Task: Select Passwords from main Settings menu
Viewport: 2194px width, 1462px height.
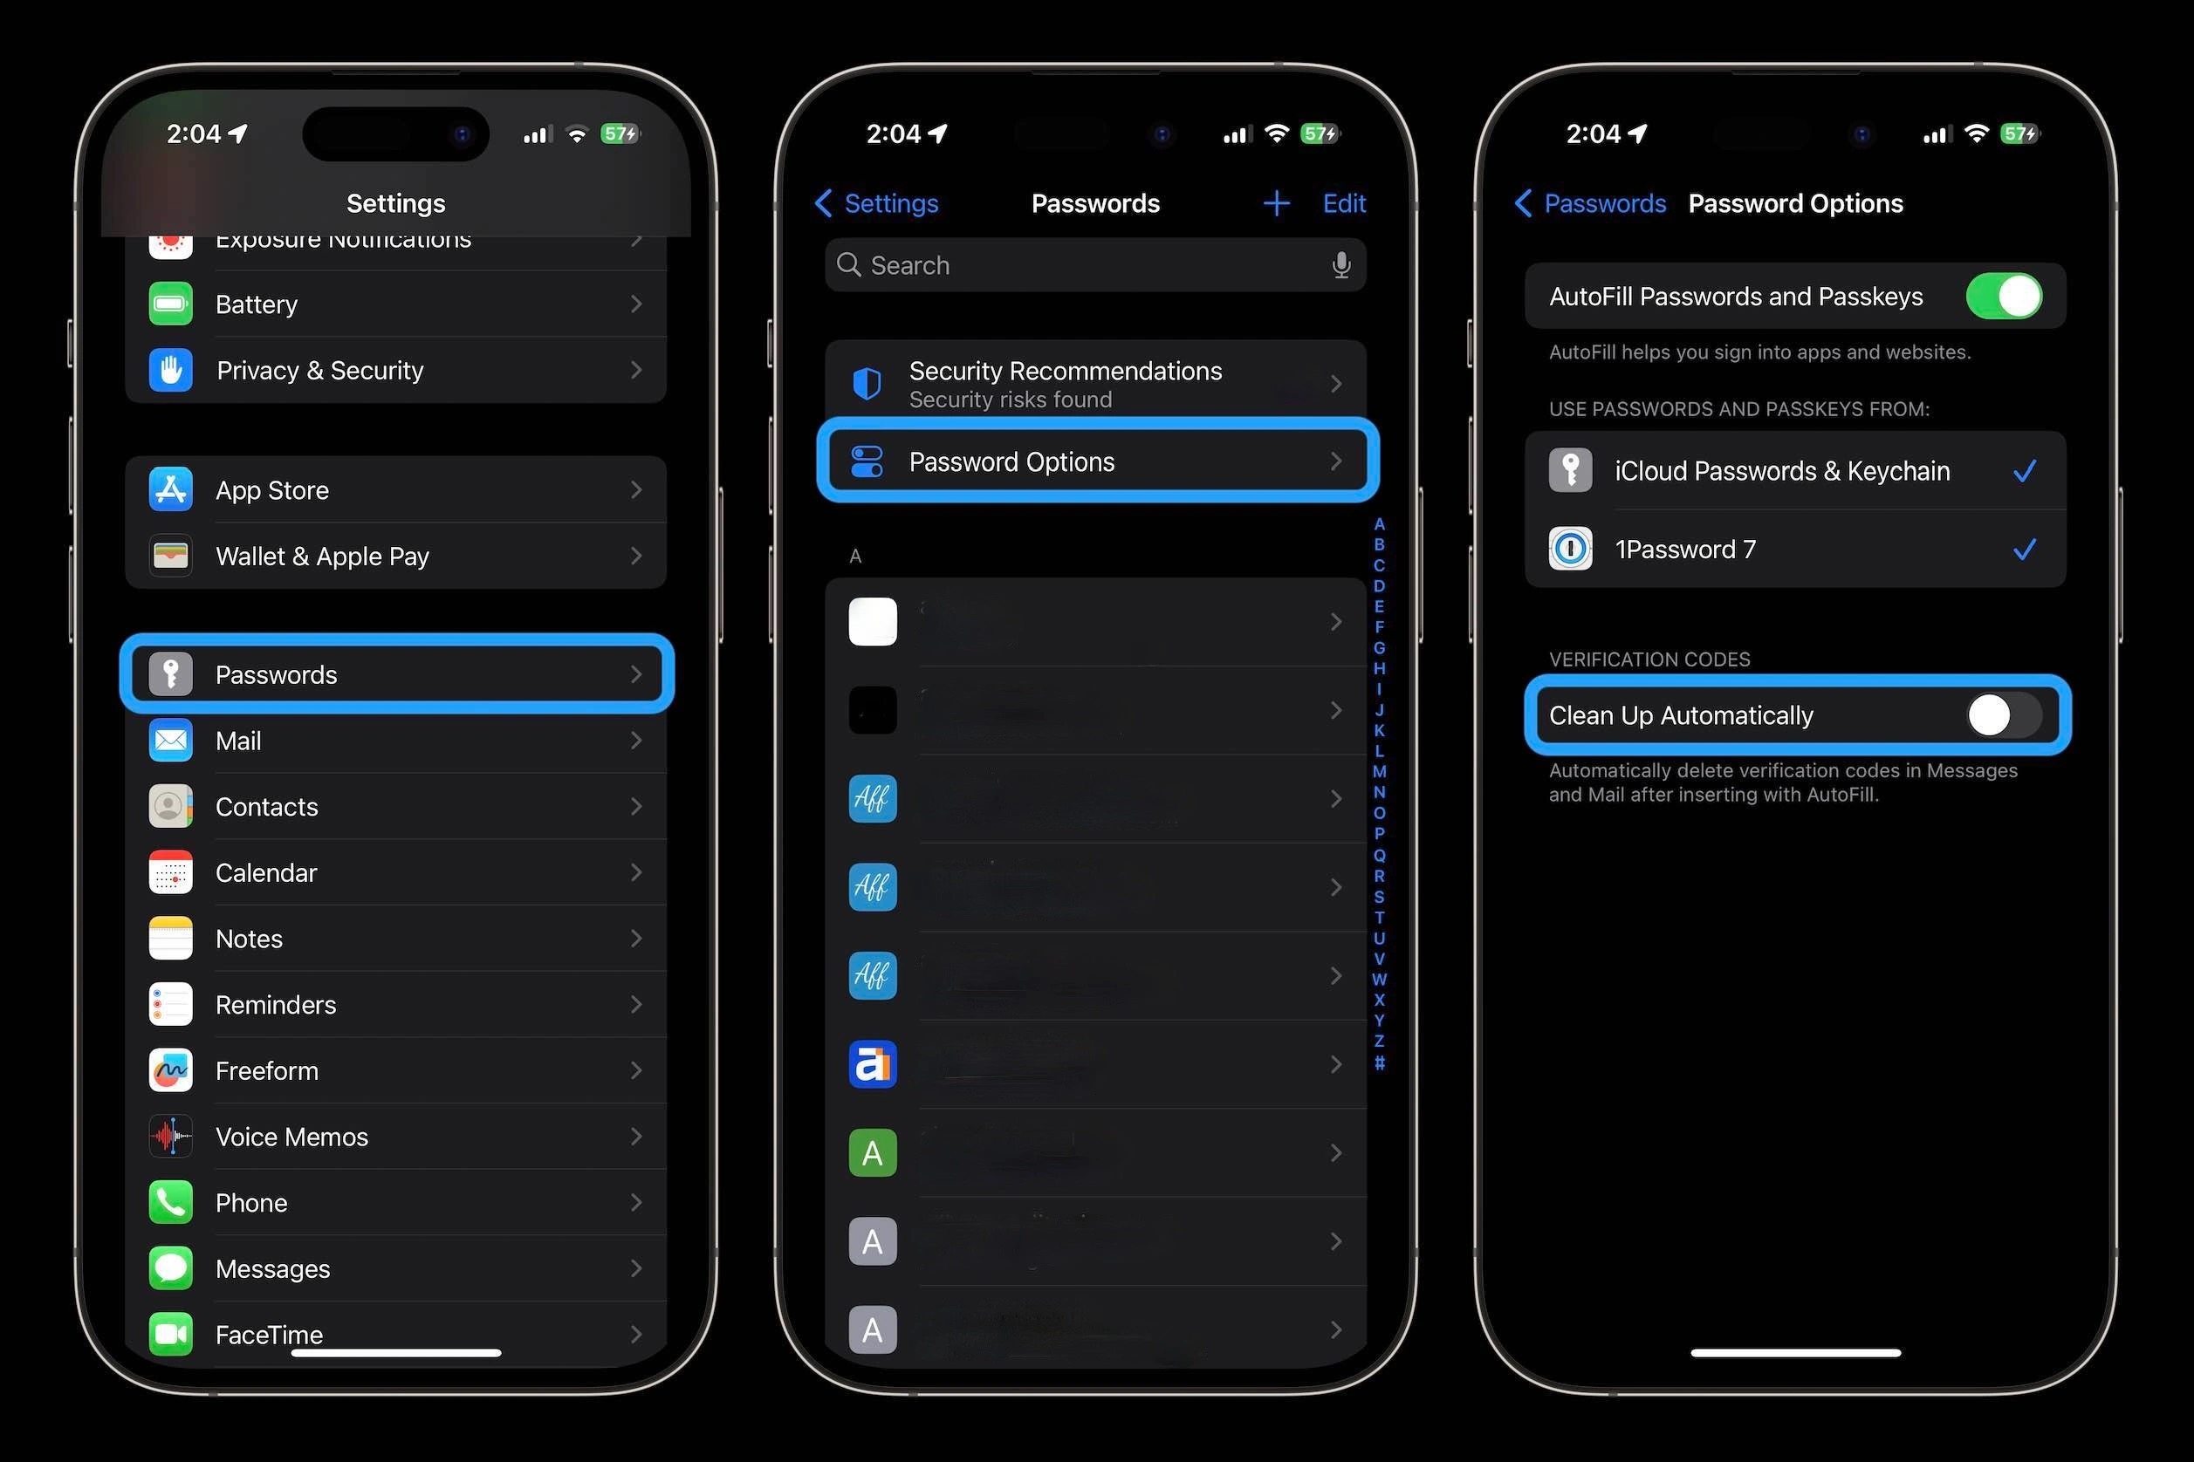Action: pos(397,674)
